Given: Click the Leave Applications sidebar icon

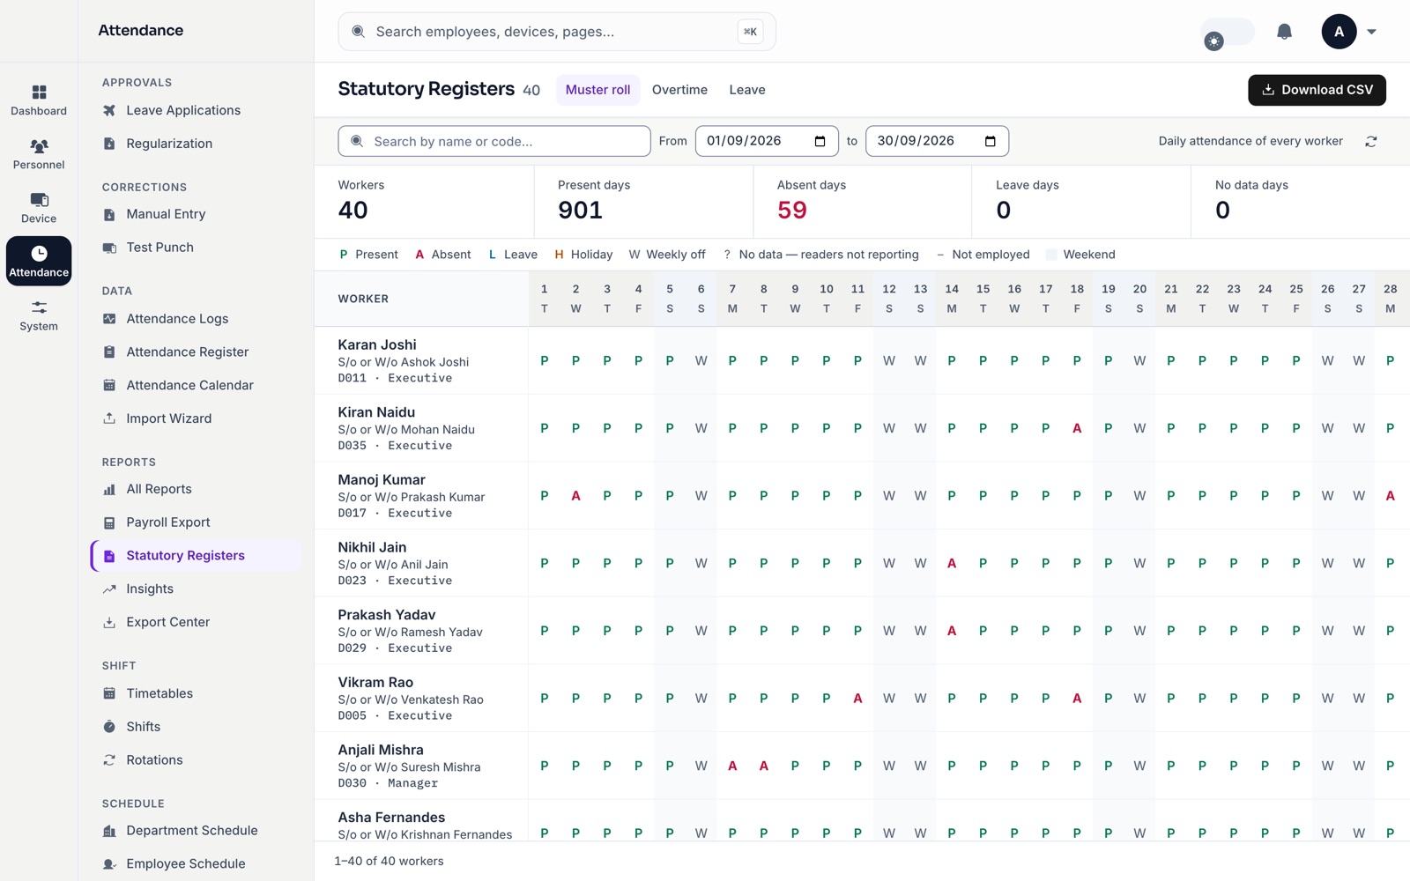Looking at the screenshot, I should 109,110.
